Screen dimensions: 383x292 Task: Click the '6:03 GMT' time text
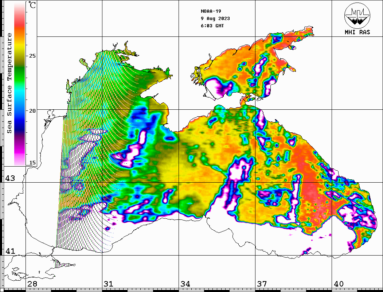(212, 26)
